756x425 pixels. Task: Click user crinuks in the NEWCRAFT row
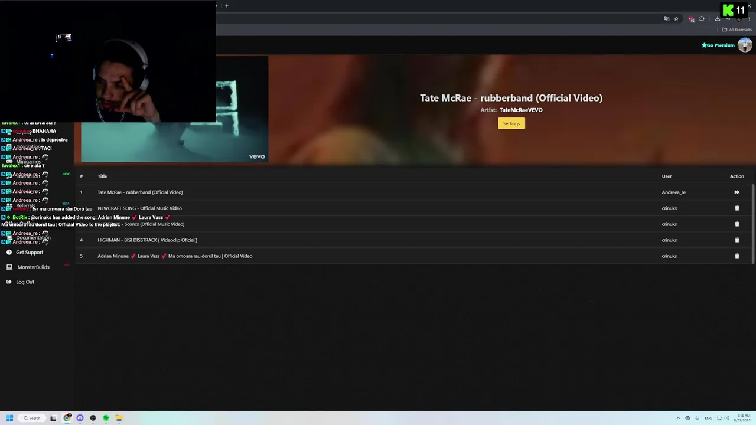click(669, 208)
